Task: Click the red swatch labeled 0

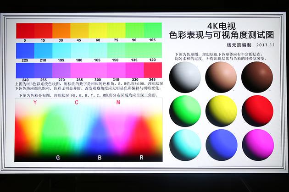Action: pyautogui.click(x=25, y=31)
